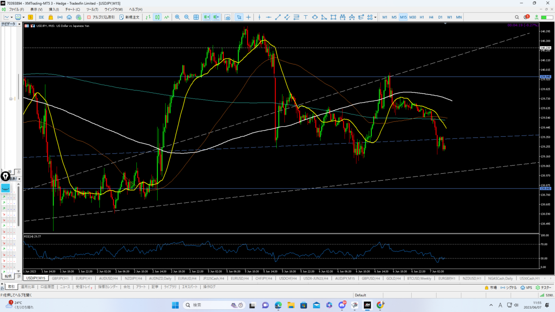This screenshot has height=312, width=555.
Task: Click the search magnifier in the top-right toolbar
Action: tap(517, 17)
